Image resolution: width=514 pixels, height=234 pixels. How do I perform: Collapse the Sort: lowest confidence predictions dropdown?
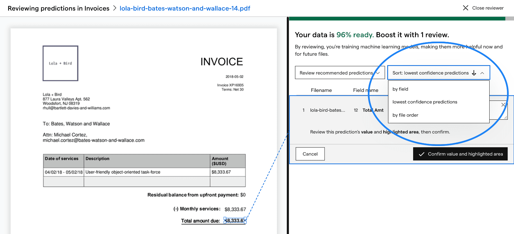tap(482, 73)
